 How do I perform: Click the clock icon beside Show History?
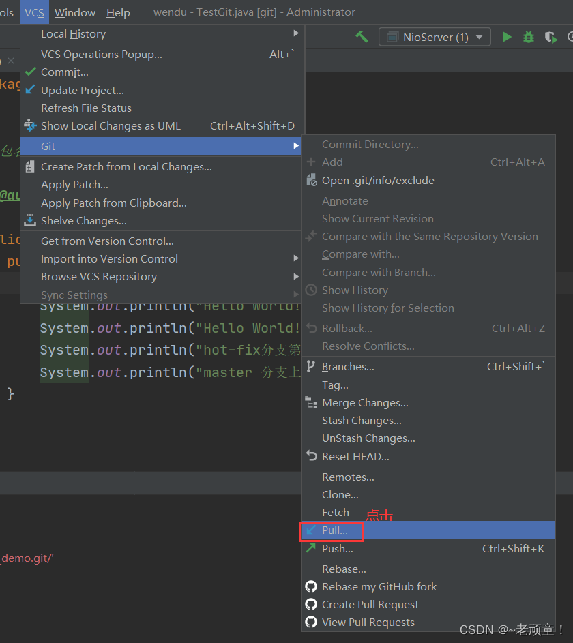(x=311, y=290)
